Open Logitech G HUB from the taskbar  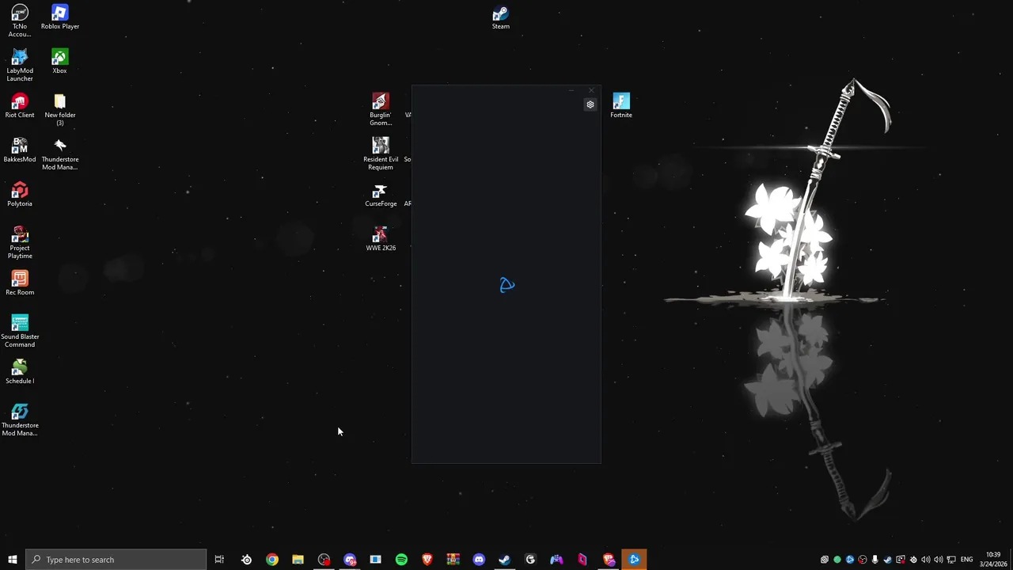click(530, 560)
